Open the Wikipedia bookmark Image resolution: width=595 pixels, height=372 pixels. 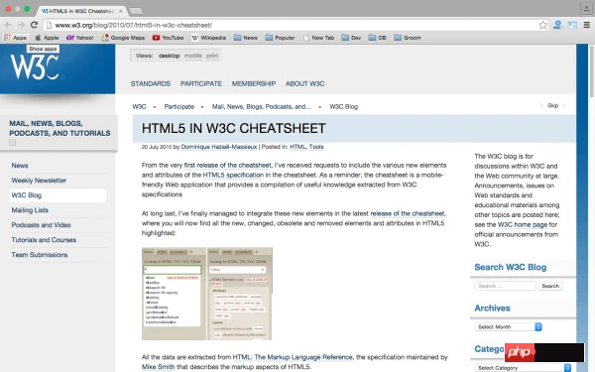coord(208,38)
